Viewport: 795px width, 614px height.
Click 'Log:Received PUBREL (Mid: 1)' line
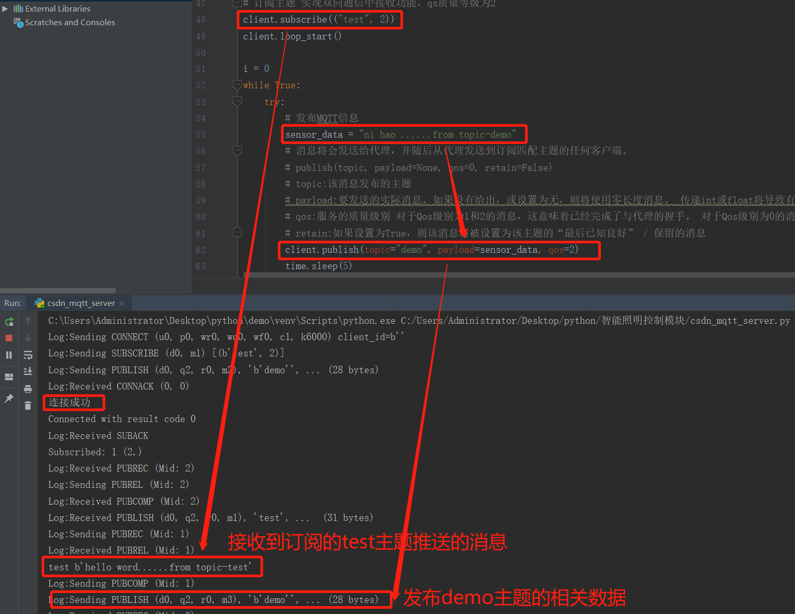(122, 550)
